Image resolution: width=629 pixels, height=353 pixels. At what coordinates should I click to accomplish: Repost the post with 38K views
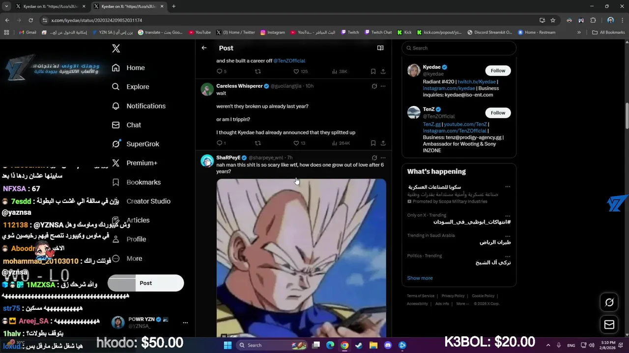258,72
